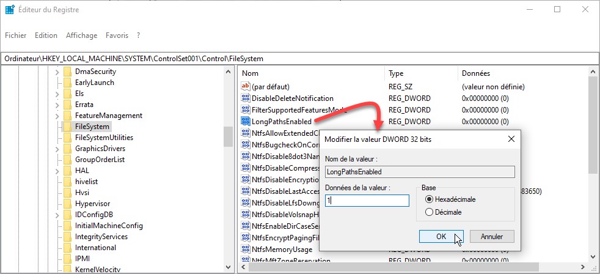Open the Favoris menu
Screen dimensions: 600x274
[x=117, y=35]
